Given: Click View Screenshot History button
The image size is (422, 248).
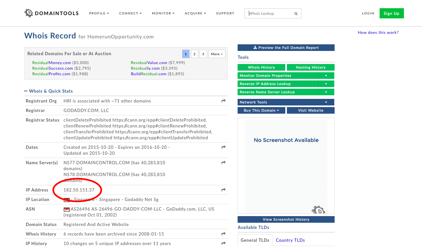Looking at the screenshot, I should click(x=286, y=219).
